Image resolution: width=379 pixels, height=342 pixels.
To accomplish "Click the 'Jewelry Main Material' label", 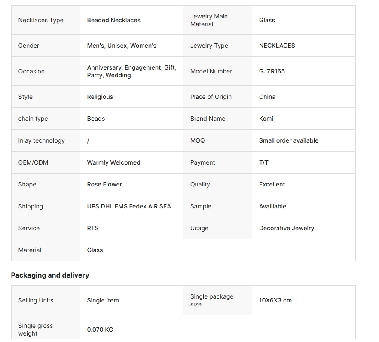I will [x=209, y=20].
